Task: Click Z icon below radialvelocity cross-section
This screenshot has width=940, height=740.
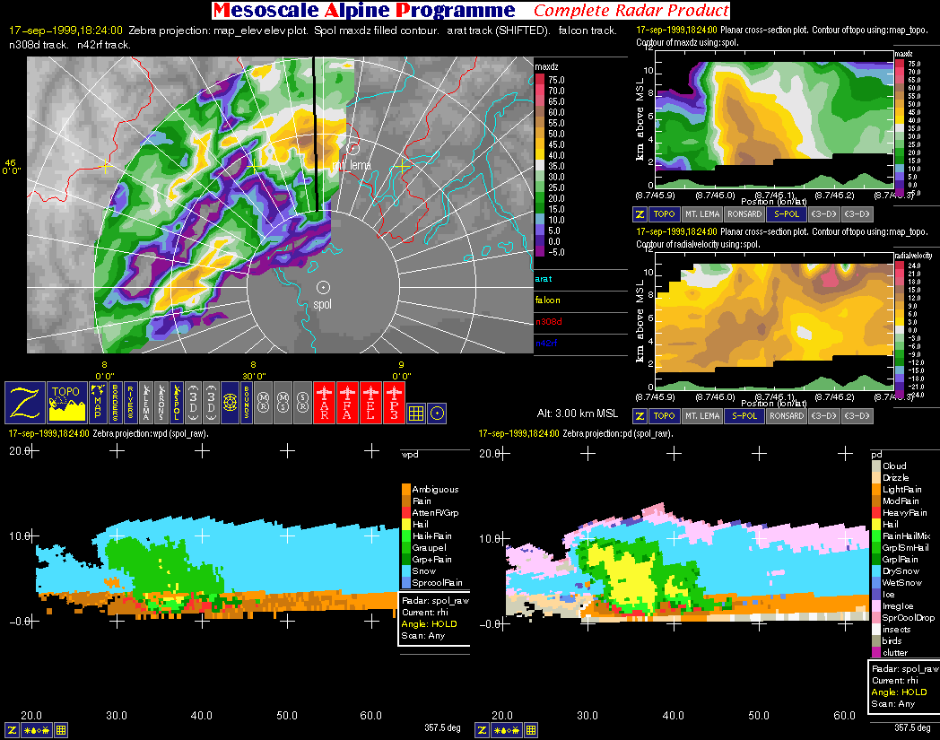Action: (x=640, y=415)
